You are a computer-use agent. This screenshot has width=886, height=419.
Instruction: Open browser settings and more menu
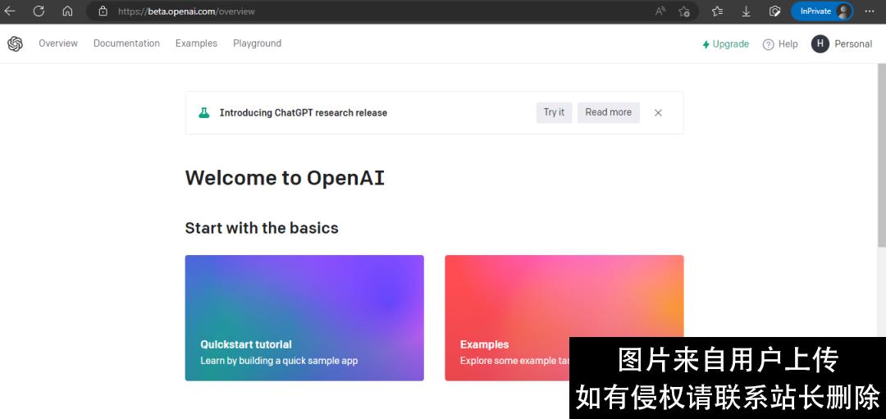(x=870, y=11)
